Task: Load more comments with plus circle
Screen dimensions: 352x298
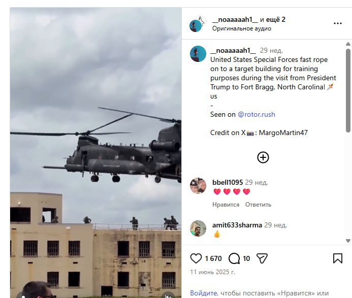Action: point(263,157)
